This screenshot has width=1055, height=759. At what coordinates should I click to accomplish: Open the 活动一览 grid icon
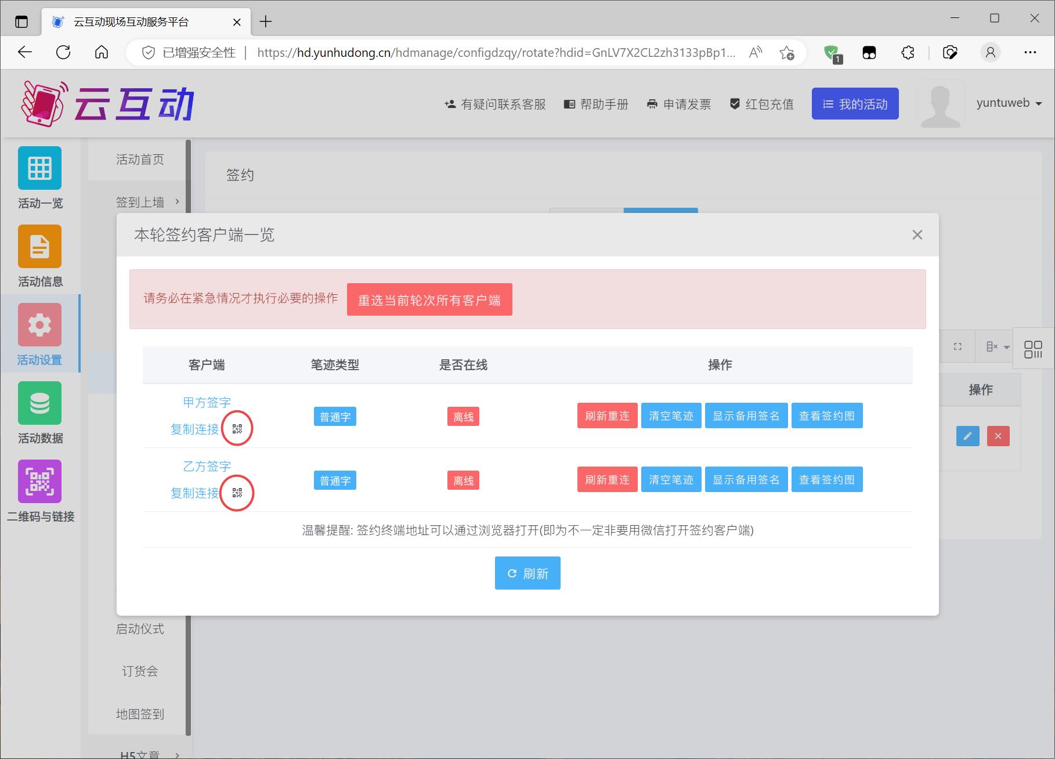coord(39,168)
